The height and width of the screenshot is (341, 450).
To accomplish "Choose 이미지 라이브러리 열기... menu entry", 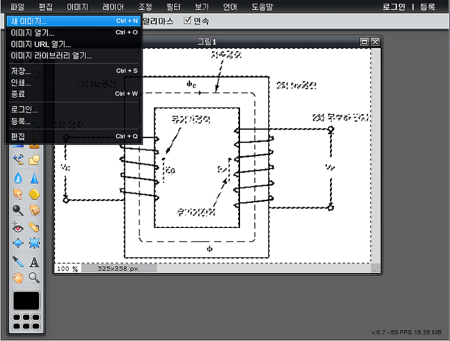I will coord(74,56).
